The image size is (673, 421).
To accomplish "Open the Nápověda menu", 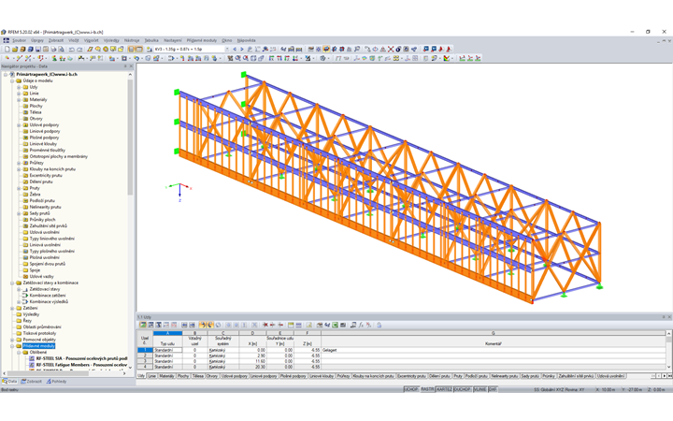I will pyautogui.click(x=247, y=40).
